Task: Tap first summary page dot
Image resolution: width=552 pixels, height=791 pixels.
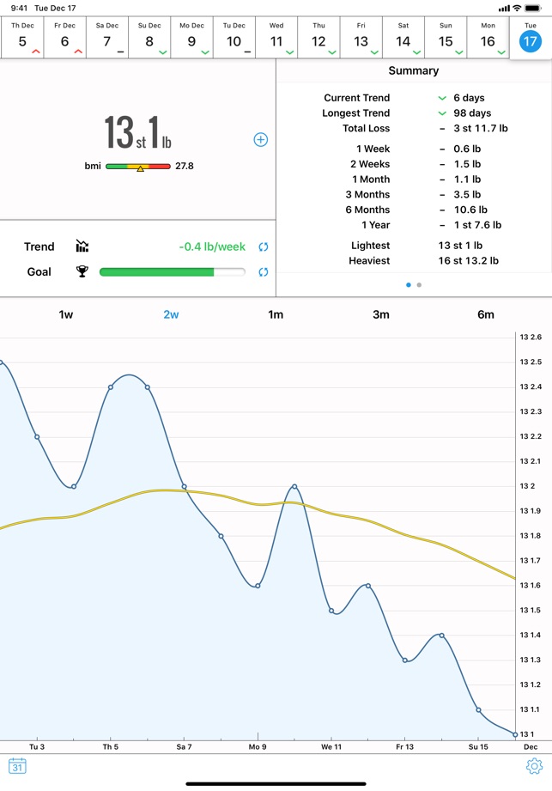Action: tap(409, 285)
